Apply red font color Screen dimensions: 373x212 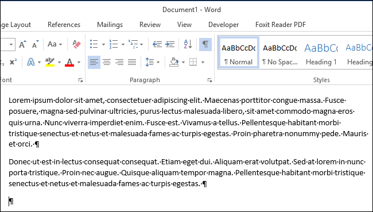[69, 62]
